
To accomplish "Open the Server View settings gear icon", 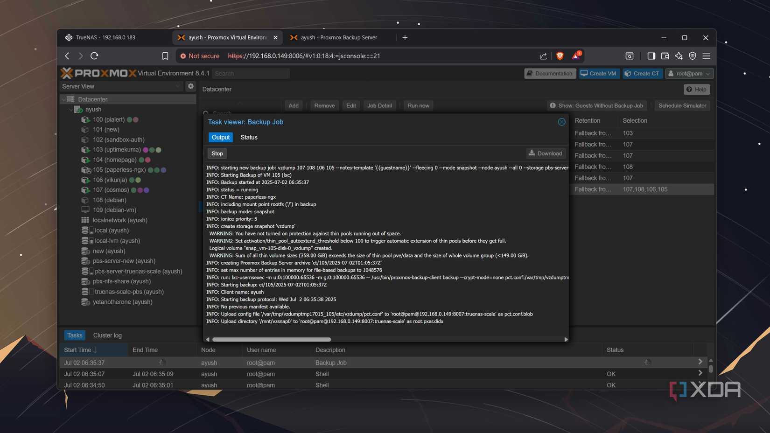I will pyautogui.click(x=191, y=86).
